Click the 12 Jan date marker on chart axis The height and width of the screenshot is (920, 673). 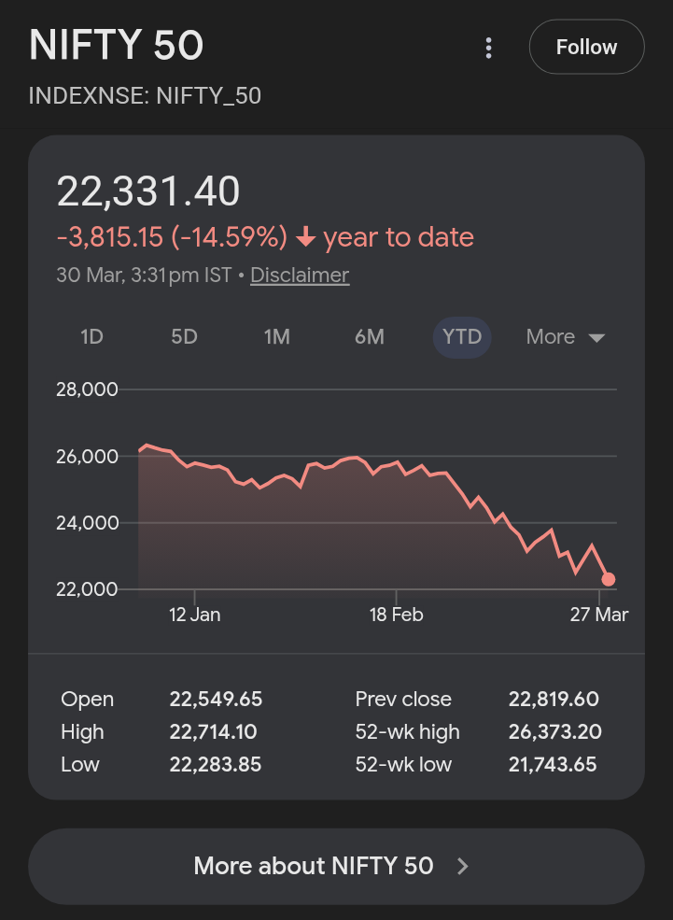tap(194, 615)
